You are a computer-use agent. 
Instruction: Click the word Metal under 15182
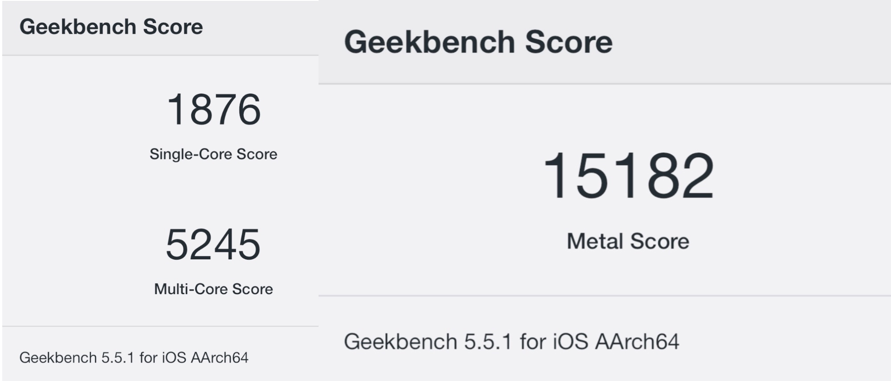click(595, 242)
